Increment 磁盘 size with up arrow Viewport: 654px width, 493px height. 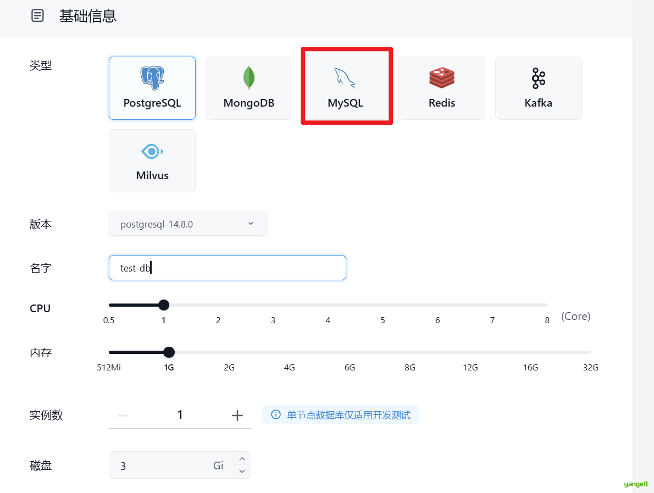(242, 459)
